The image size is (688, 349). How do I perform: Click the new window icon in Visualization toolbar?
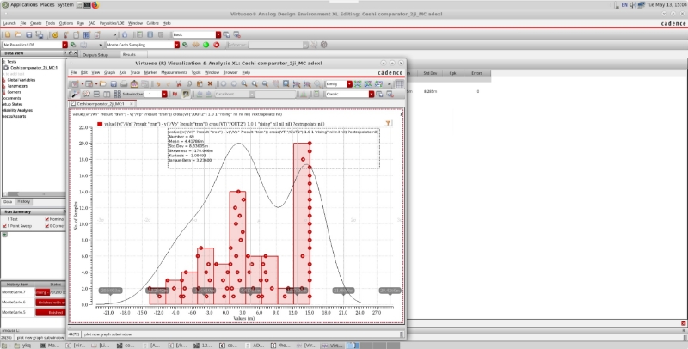(76, 83)
